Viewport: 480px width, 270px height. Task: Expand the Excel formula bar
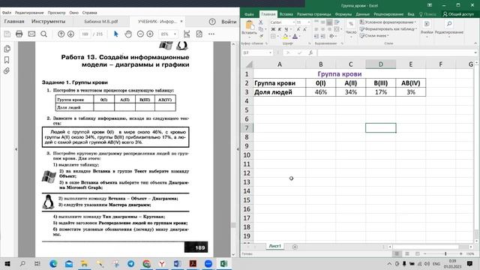click(475, 52)
